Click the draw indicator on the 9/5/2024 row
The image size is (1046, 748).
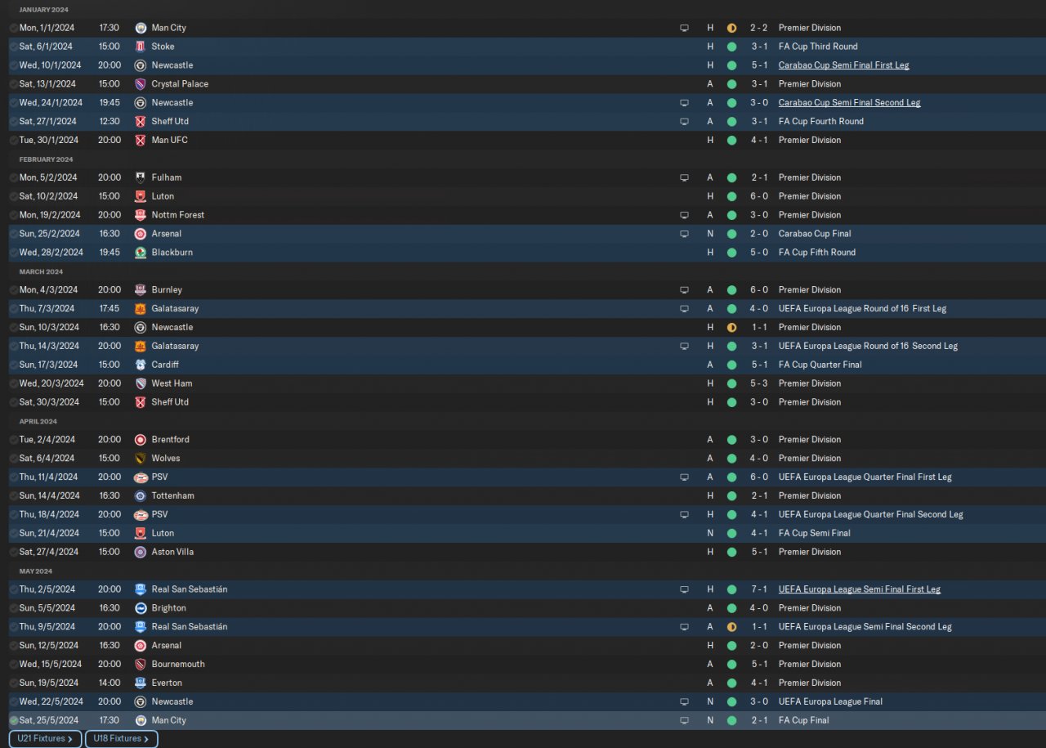731,627
